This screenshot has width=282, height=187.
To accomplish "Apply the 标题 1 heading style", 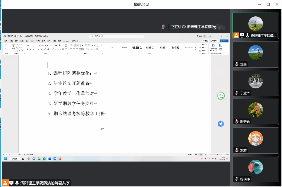I will click(137, 47).
